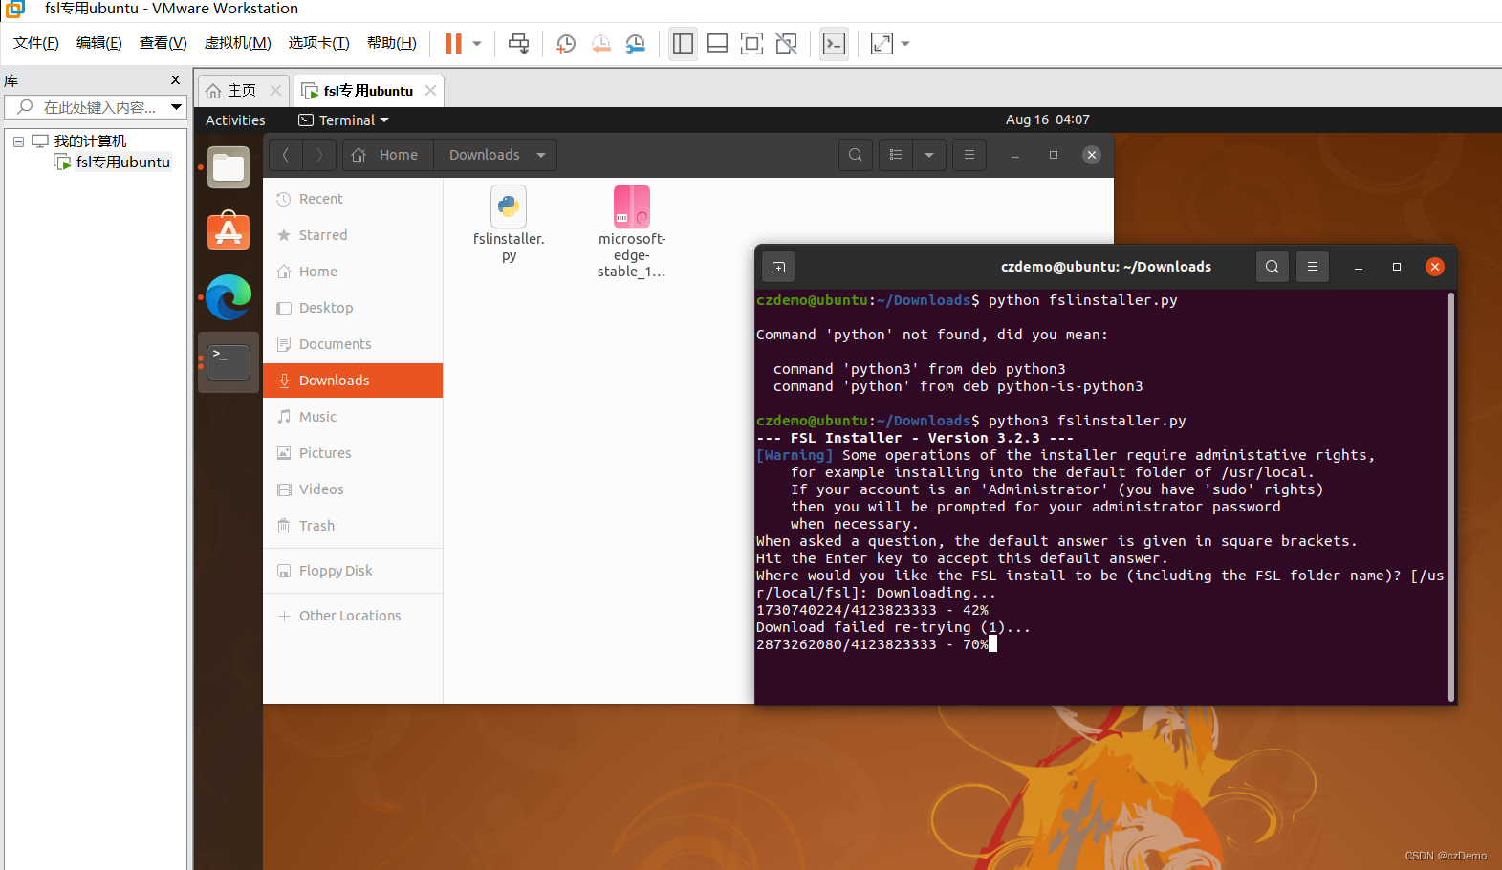The width and height of the screenshot is (1502, 870).
Task: Open the Terminal hamburger menu
Action: tap(1313, 267)
